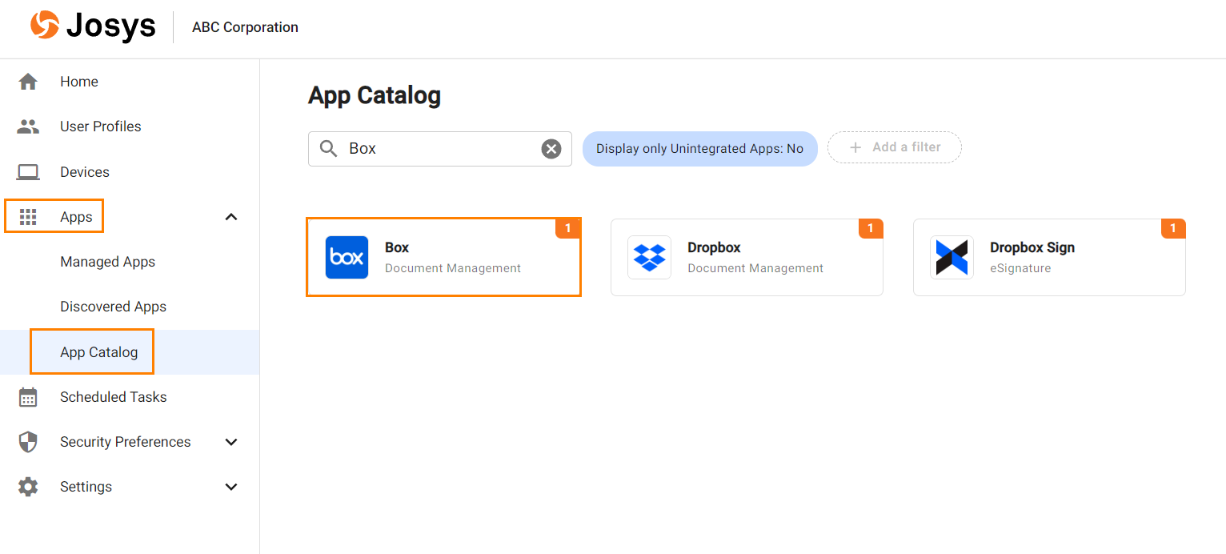Toggle Display only Unintegrated Apps filter
The image size is (1226, 554).
coord(699,149)
